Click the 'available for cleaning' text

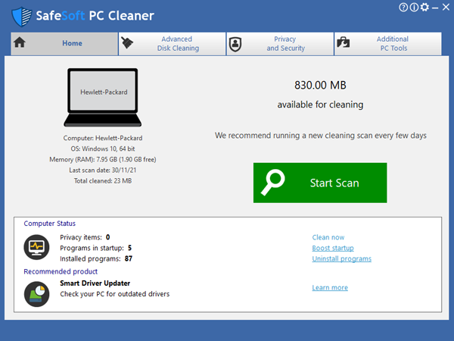pos(320,105)
